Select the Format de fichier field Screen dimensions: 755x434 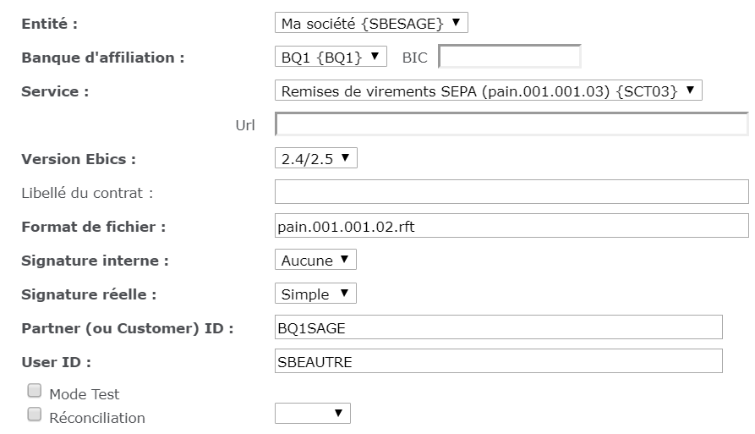point(512,226)
